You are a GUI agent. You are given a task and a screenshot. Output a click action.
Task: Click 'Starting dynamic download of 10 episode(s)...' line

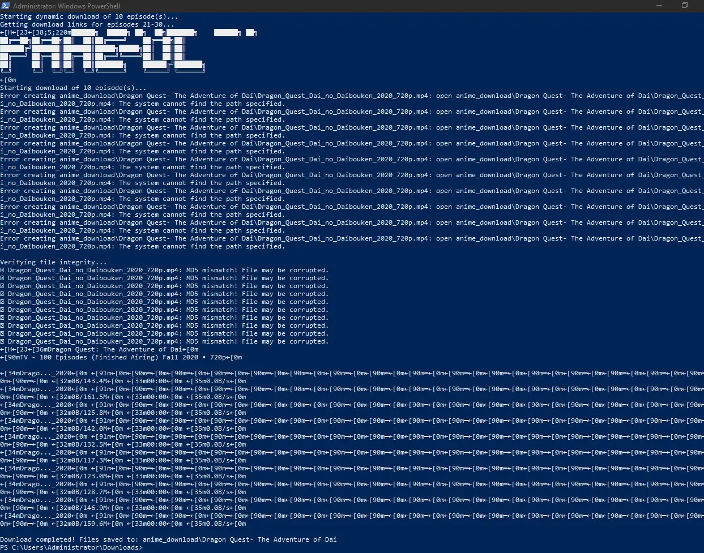89,16
